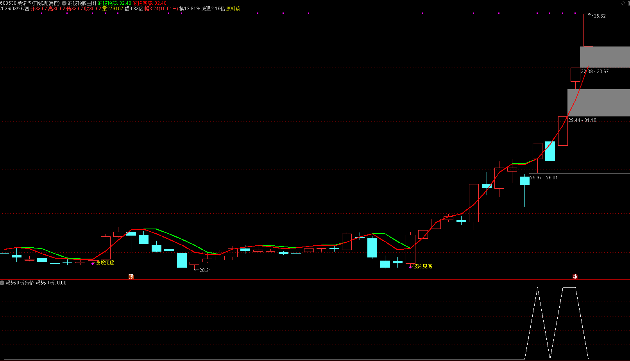Click the turnover amount 额9.83亿
630x361 pixels.
pos(134,9)
